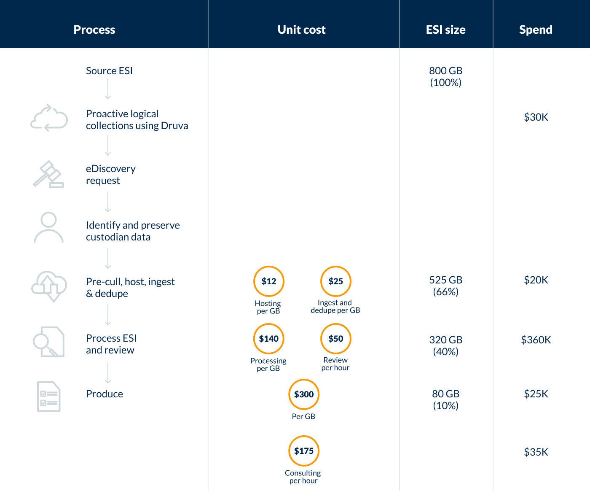Image resolution: width=590 pixels, height=491 pixels.
Task: Click the gavel icon next to eDiscovery request
Action: (x=48, y=174)
